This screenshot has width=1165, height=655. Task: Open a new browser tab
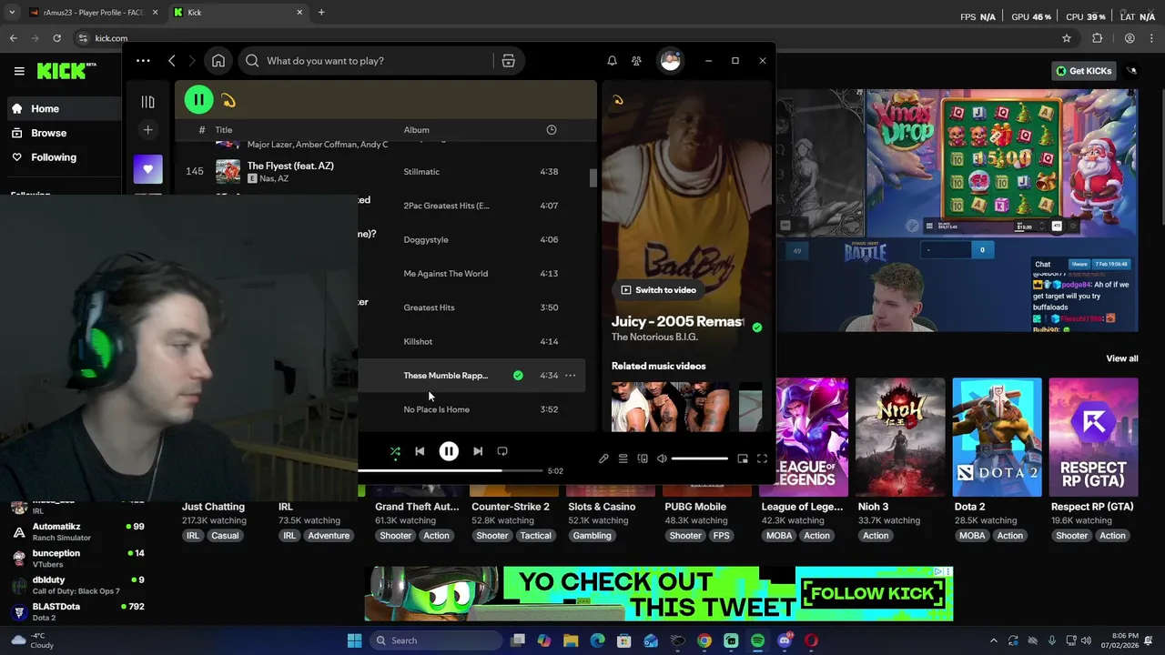click(321, 13)
